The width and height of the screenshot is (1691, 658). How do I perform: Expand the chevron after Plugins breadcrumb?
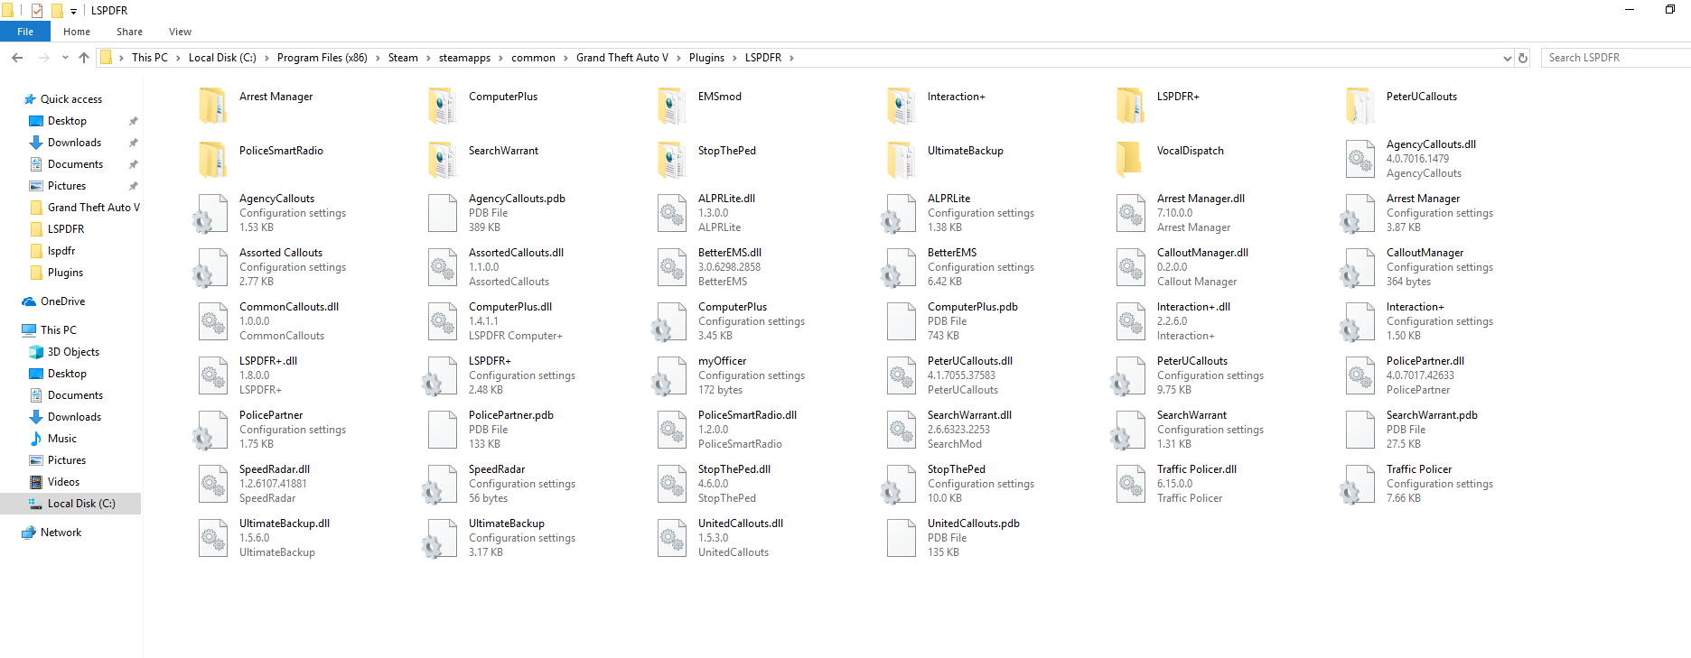pyautogui.click(x=734, y=58)
